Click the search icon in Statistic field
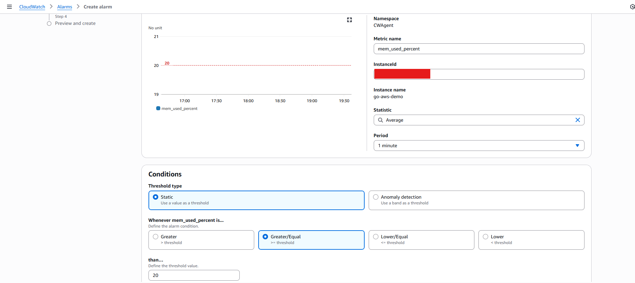Image resolution: width=635 pixels, height=283 pixels. [x=380, y=120]
